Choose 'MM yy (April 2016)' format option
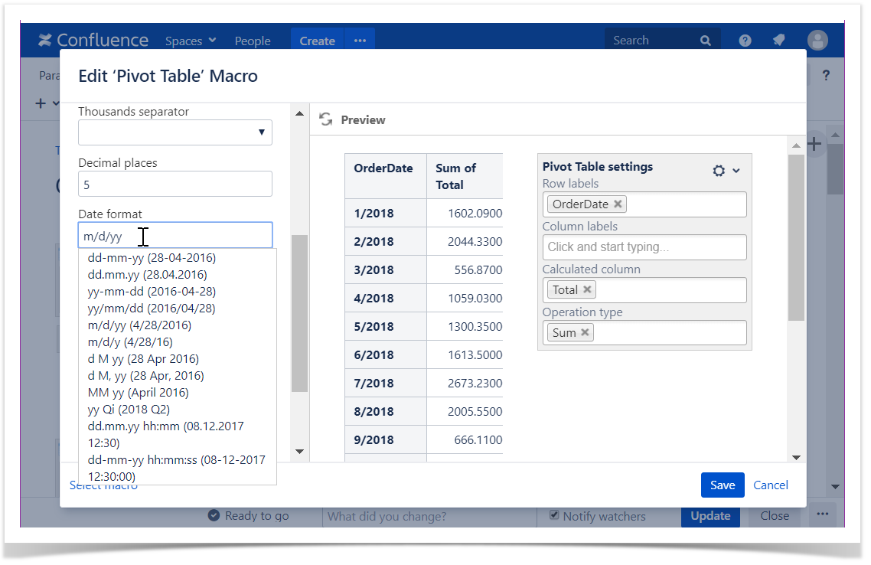The image size is (871, 565). click(x=138, y=393)
